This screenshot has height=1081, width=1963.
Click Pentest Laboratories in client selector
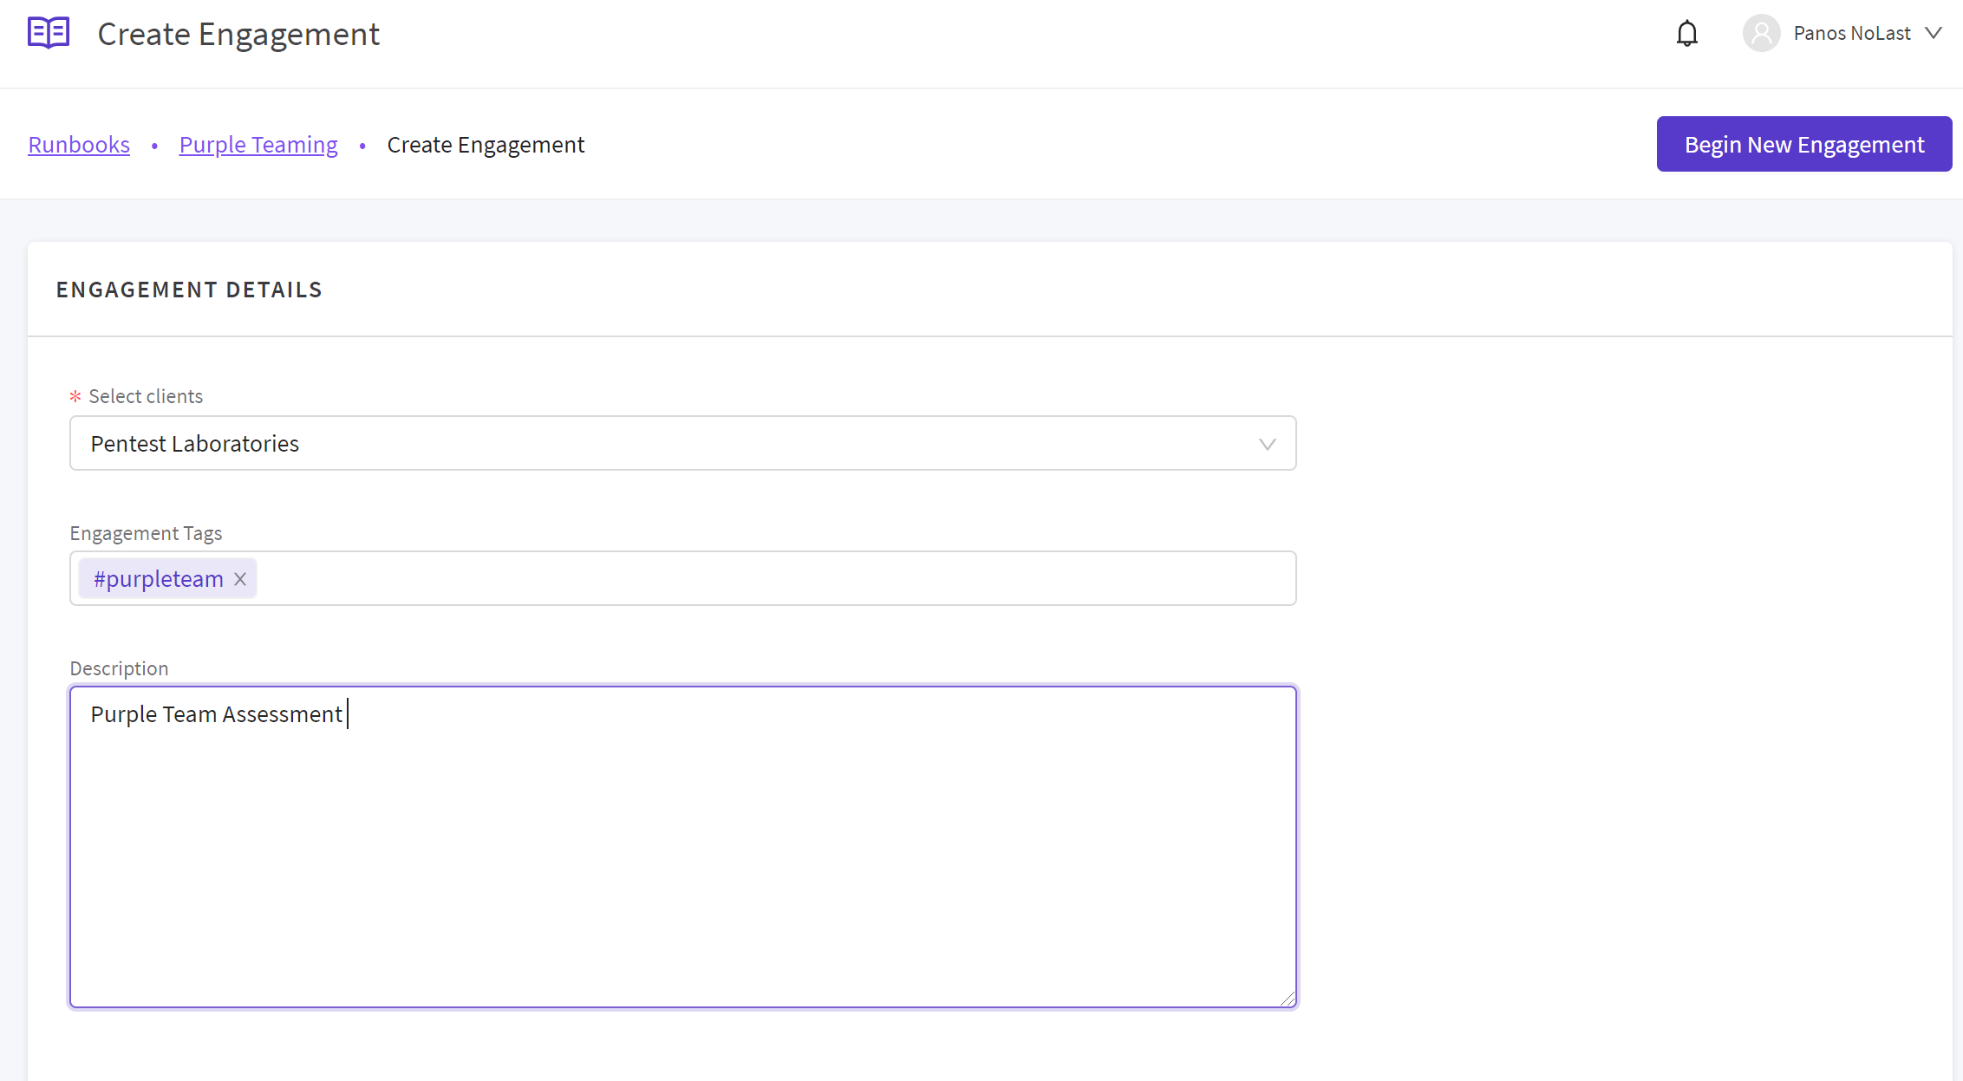tap(195, 444)
